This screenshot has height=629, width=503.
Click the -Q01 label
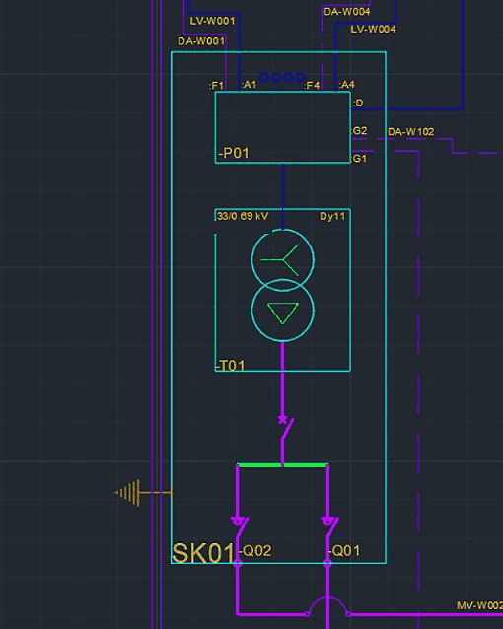345,551
